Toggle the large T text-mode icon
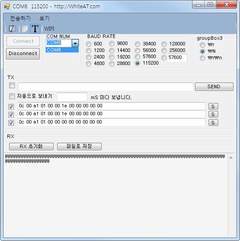240x241 pixels. point(35,29)
